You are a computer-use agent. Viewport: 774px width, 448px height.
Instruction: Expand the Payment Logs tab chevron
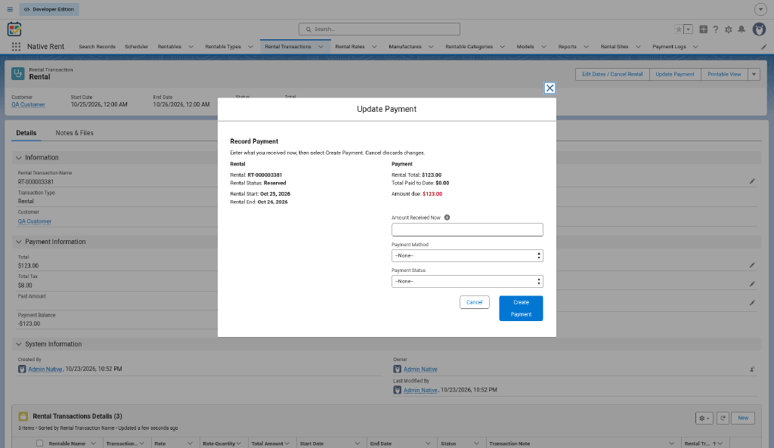coord(695,47)
